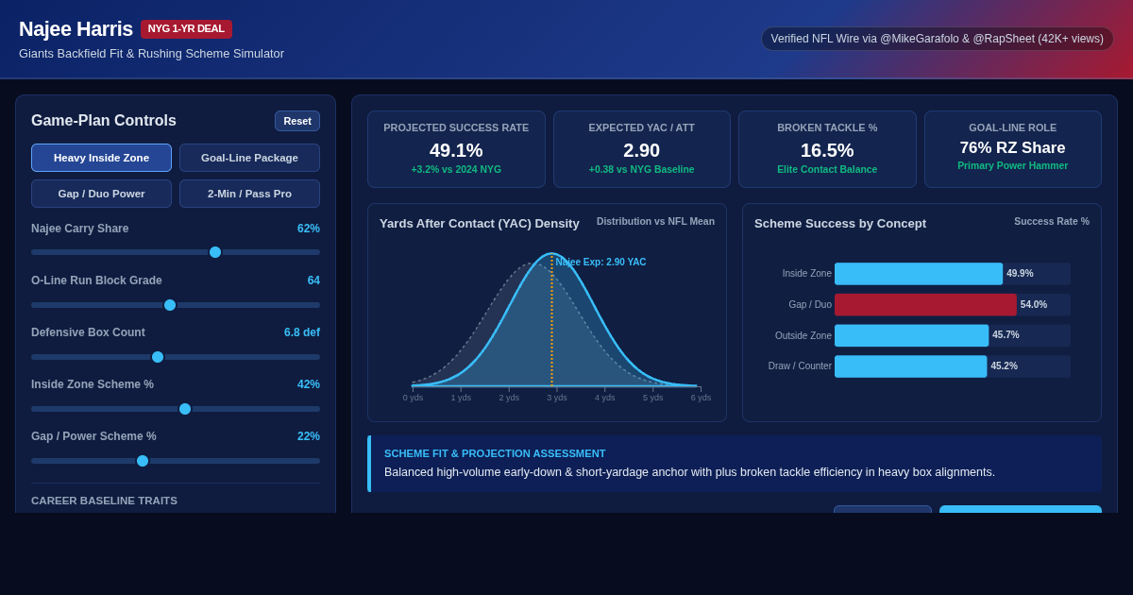Viewport: 1133px width, 595px height.
Task: Click the Elite Contact Balance caption
Action: pyautogui.click(x=827, y=170)
